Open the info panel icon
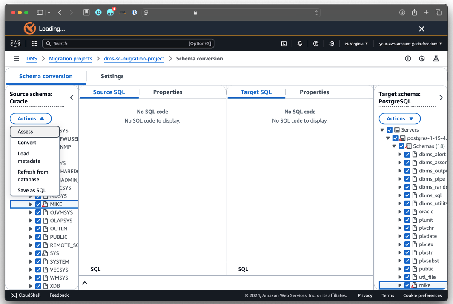 click(x=407, y=59)
